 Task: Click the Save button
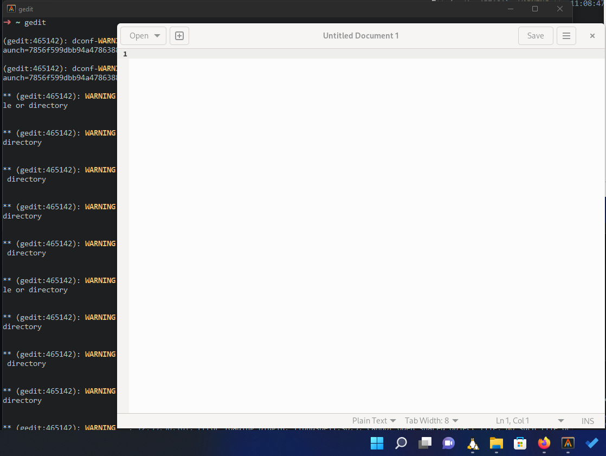[536, 36]
